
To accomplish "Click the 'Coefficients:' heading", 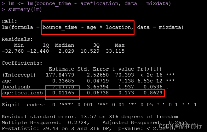I will [x=22, y=63].
